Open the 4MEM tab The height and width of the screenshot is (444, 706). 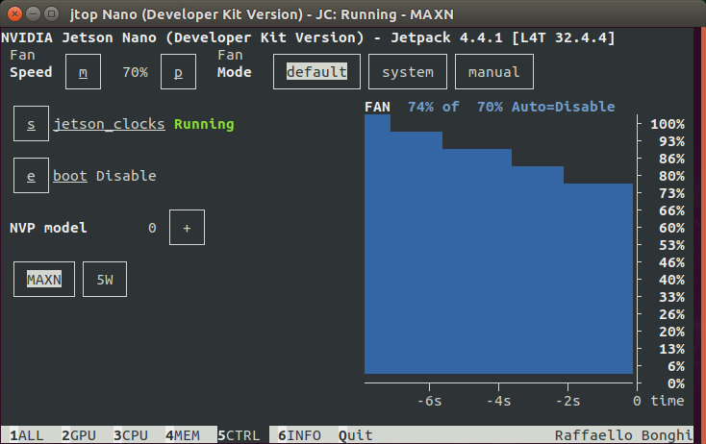pos(183,435)
